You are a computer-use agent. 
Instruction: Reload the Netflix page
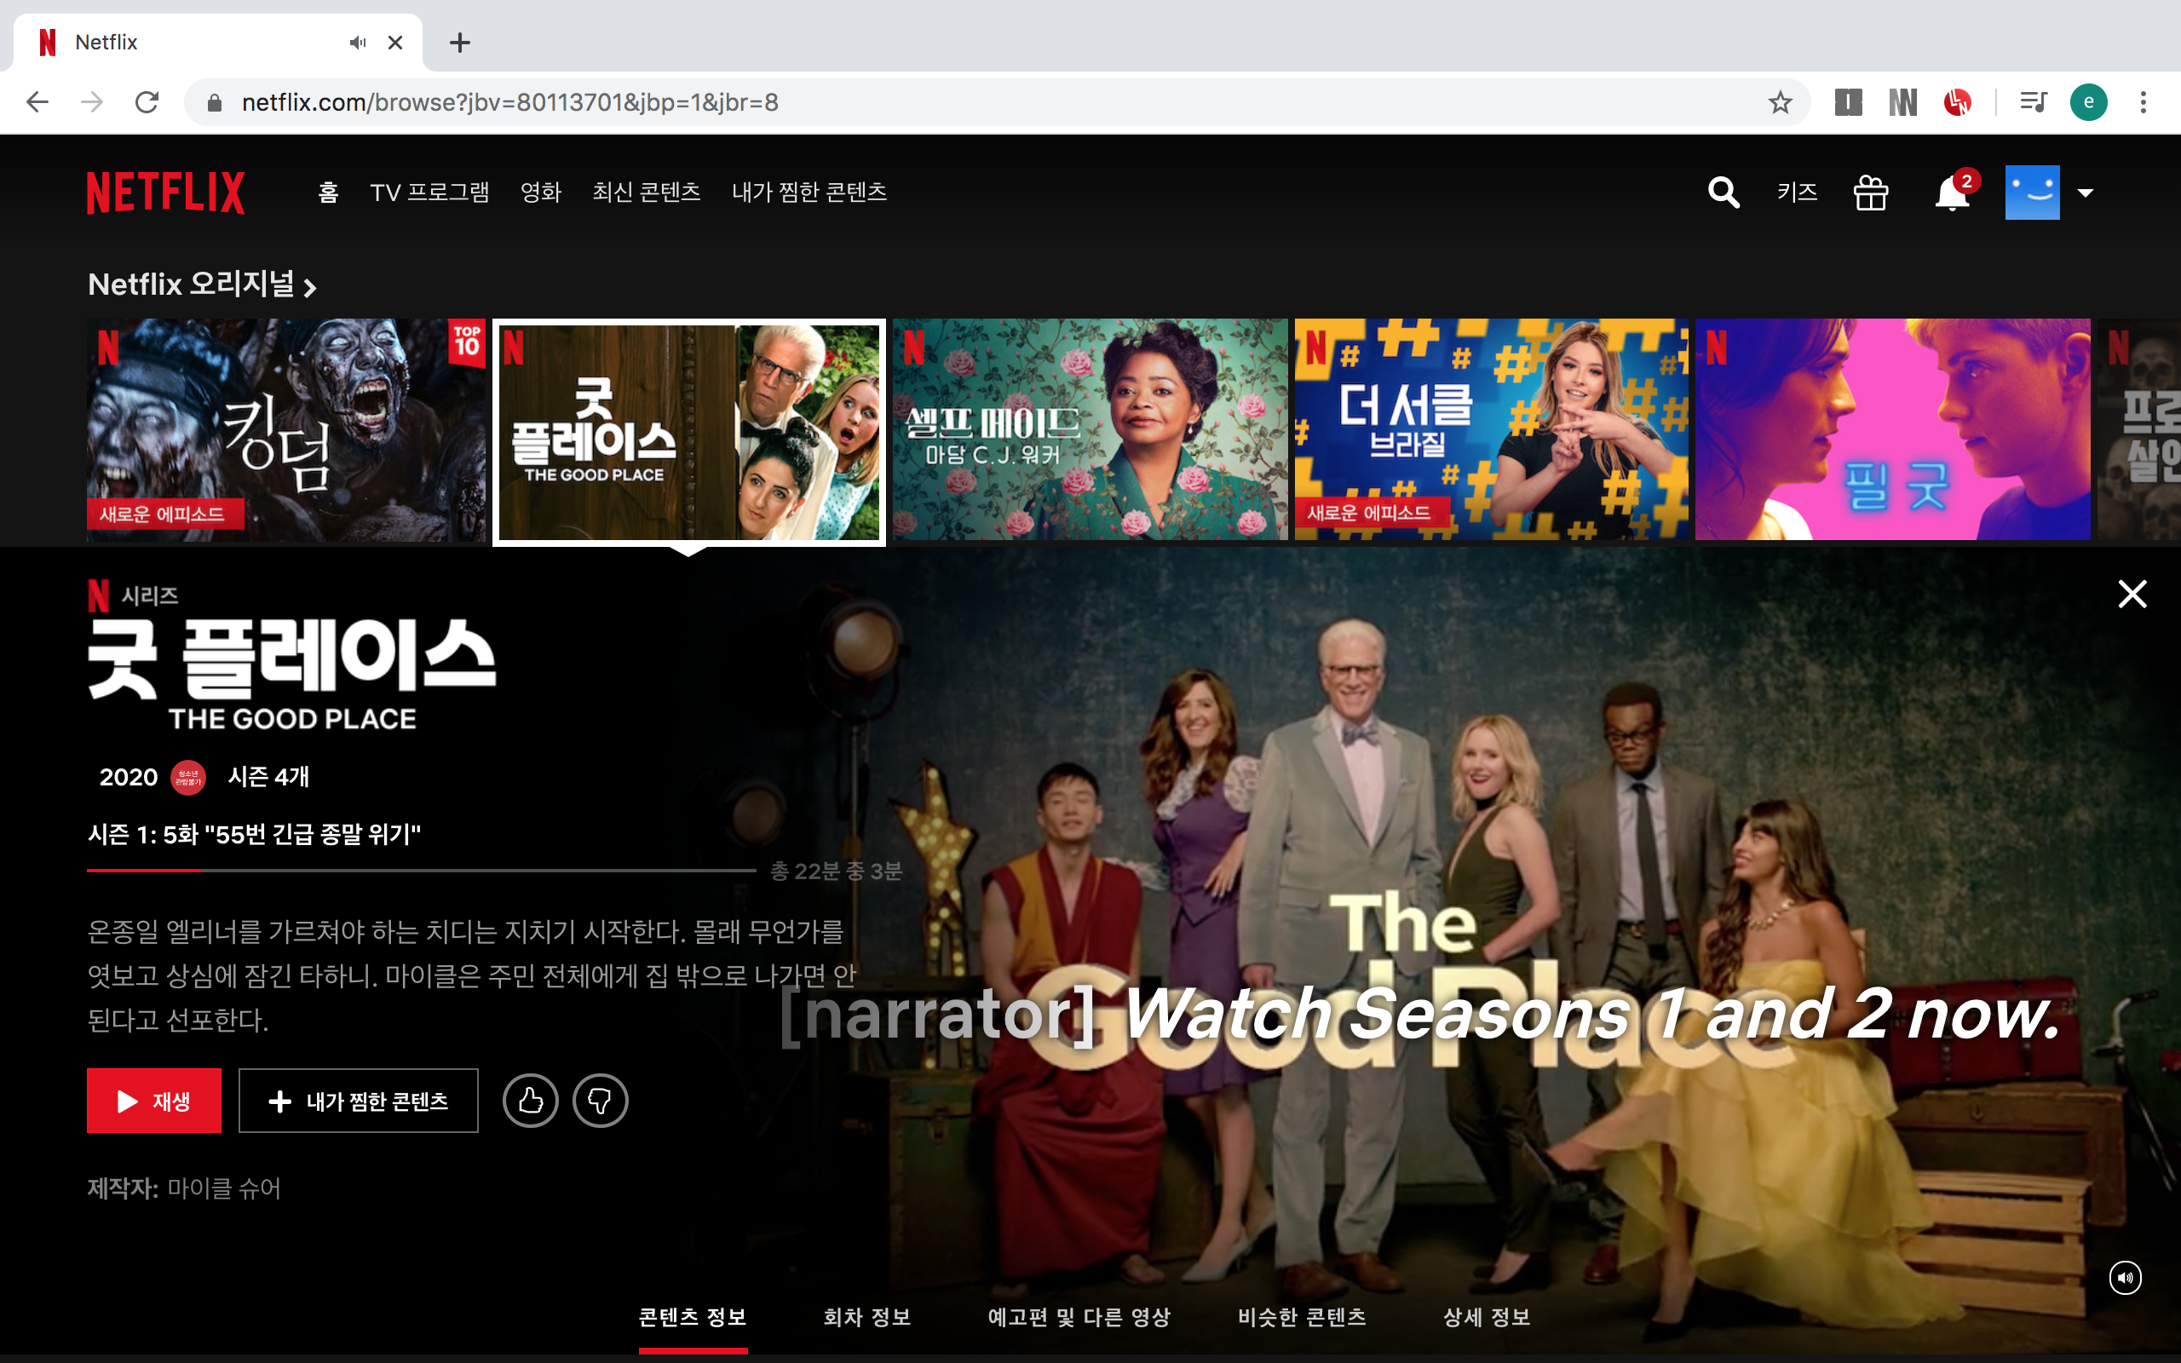tap(147, 102)
